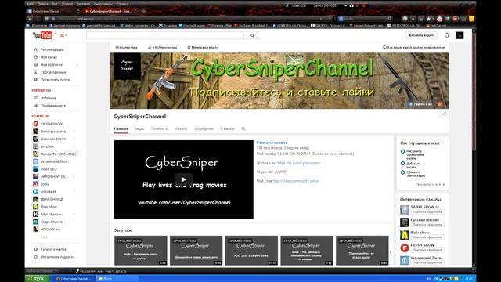This screenshot has height=282, width=501.
Task: Click channel search magnifier beside tabs
Action: point(243,128)
